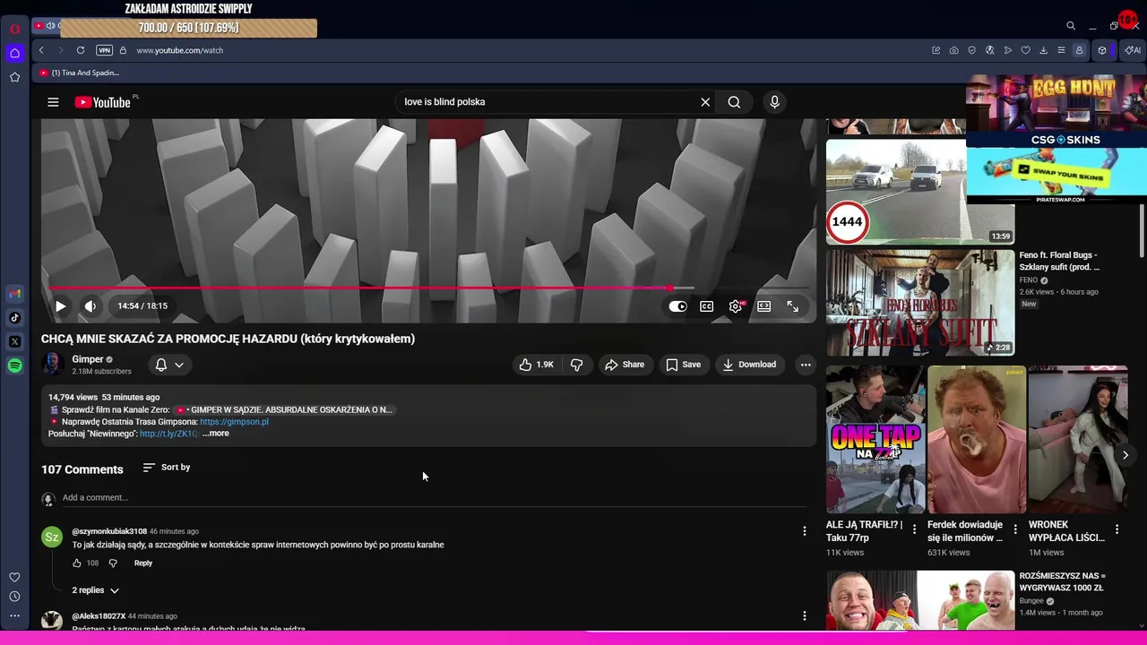1147x645 pixels.
Task: Save the video to a playlist
Action: click(683, 365)
